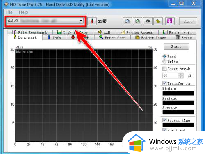
Task: Open the Help menu
Action: pos(23,12)
